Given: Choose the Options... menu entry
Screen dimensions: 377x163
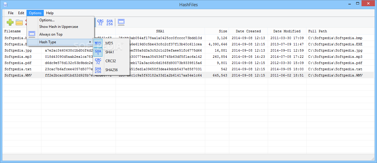Looking at the screenshot, I should click(61, 20).
